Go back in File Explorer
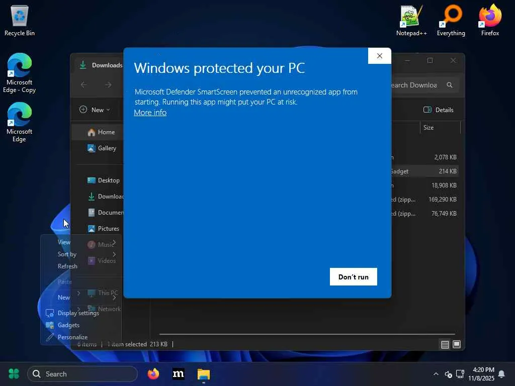This screenshot has width=515, height=386. point(84,85)
